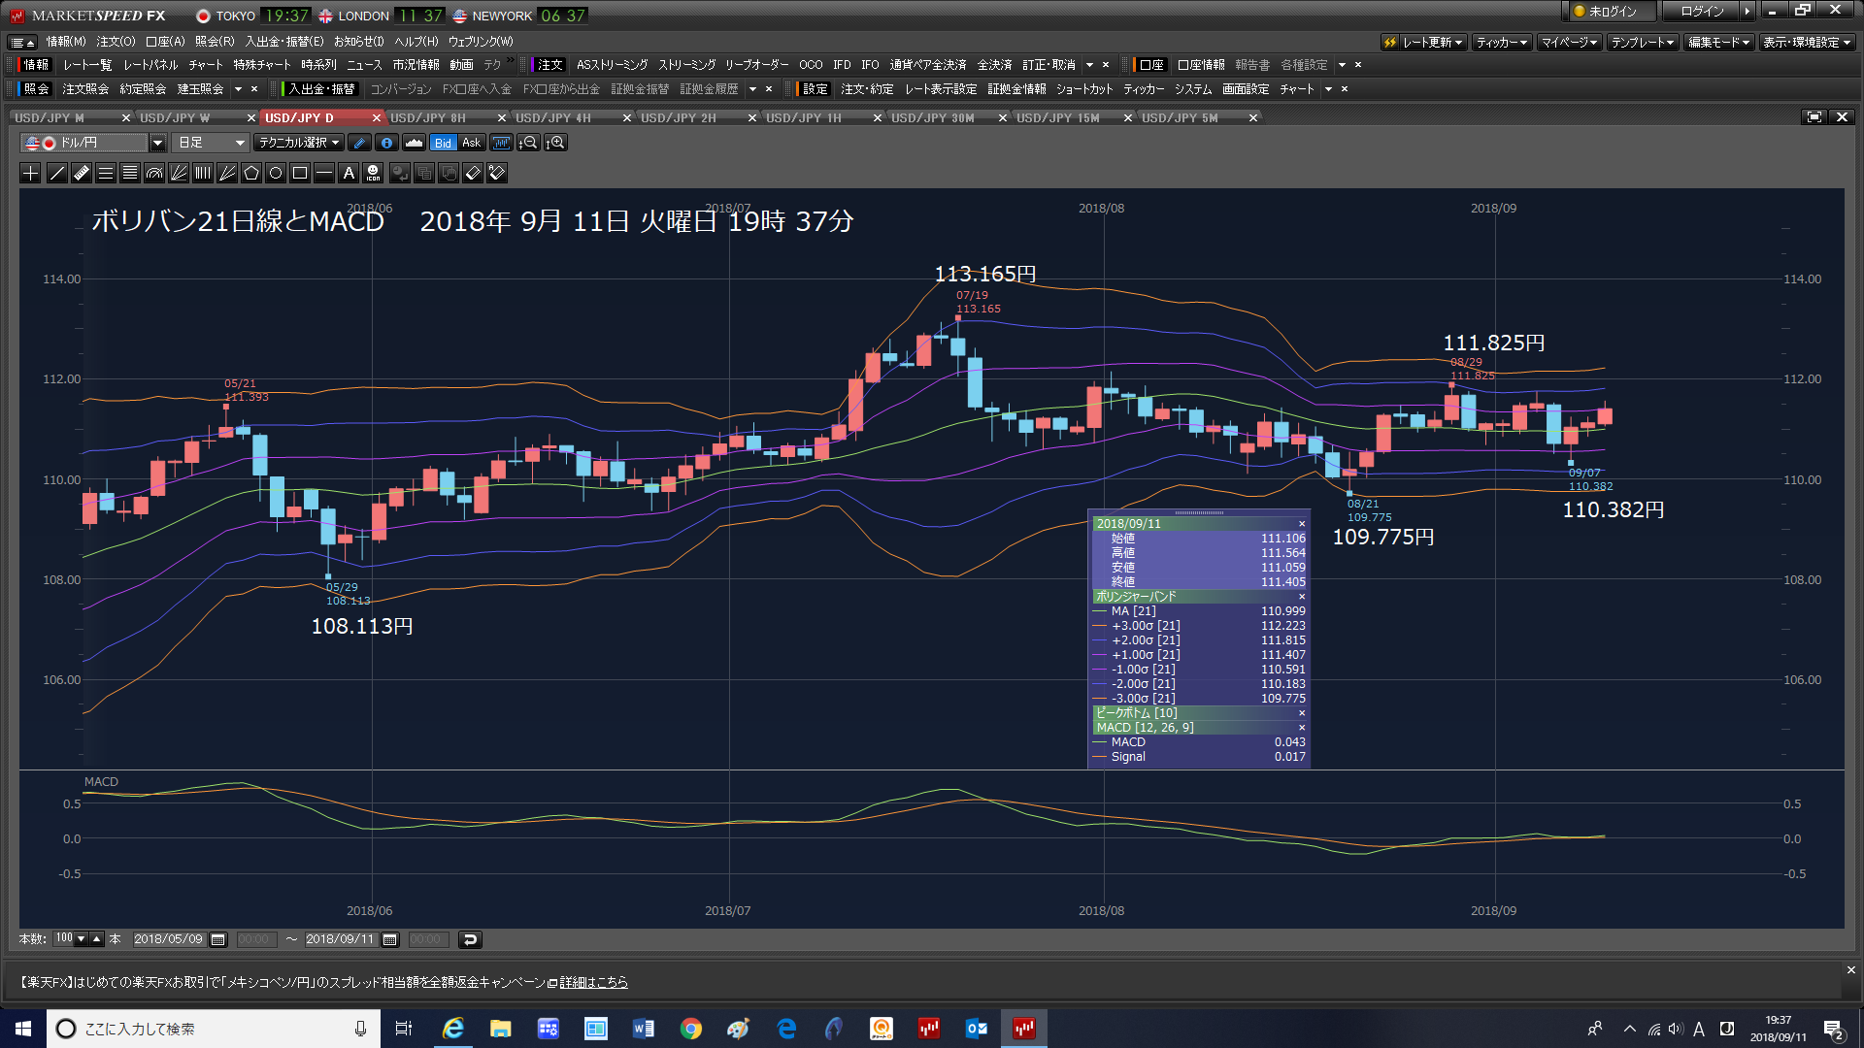
Task: Open Google Chrome from the taskbar
Action: click(691, 1029)
